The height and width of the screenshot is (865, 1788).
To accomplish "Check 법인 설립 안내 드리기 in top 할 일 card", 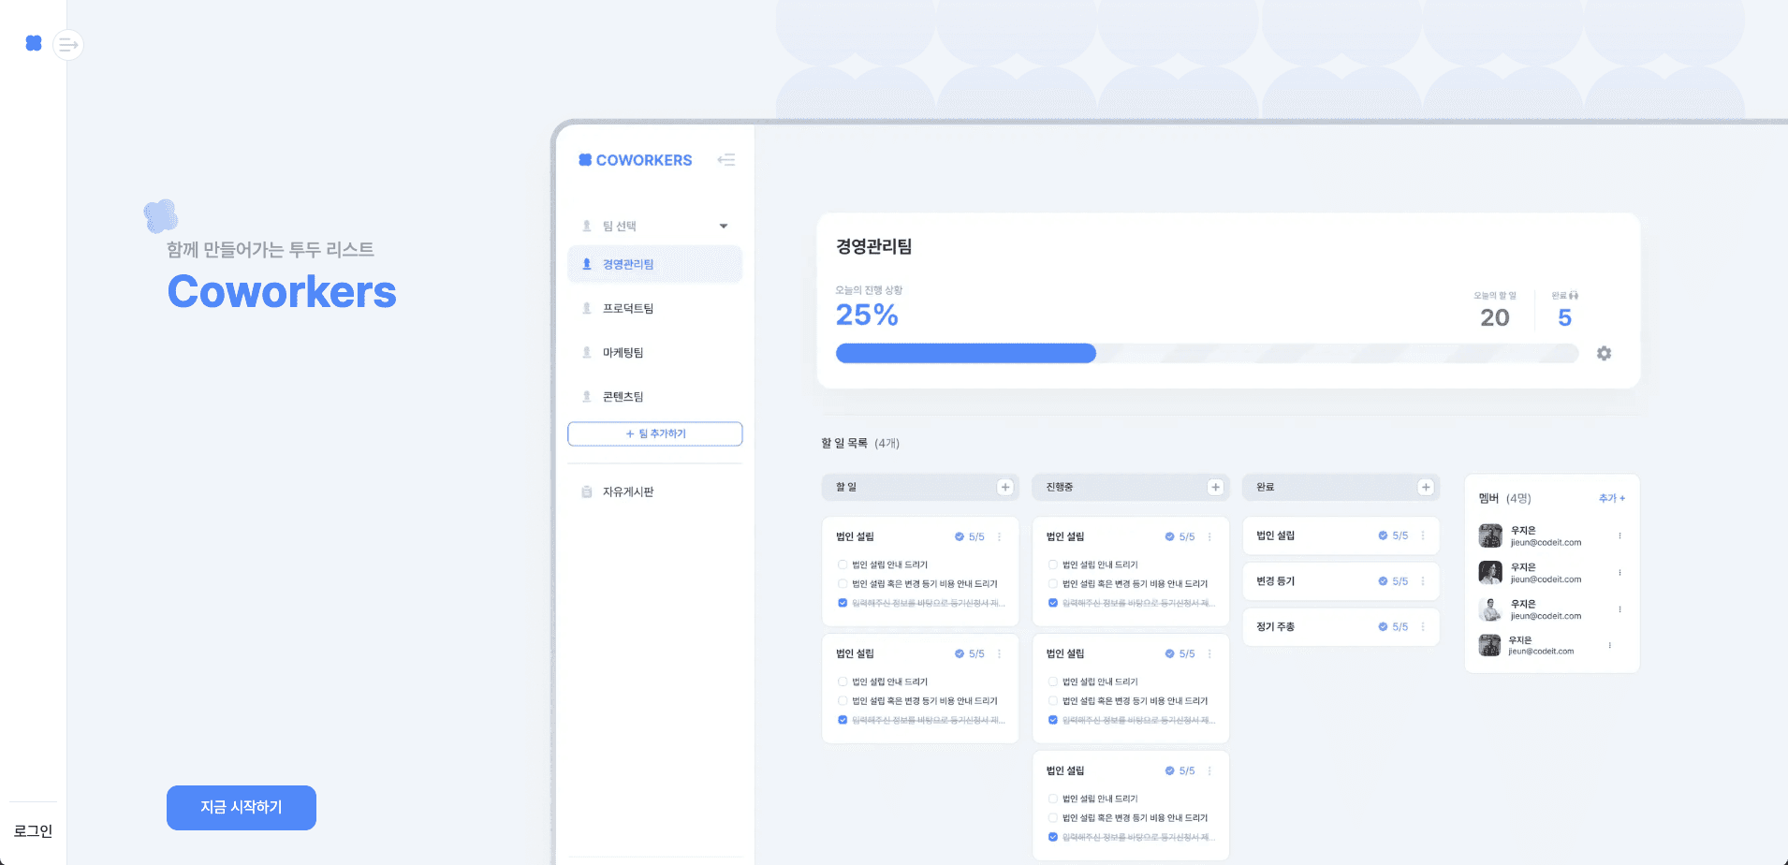I will [x=843, y=564].
